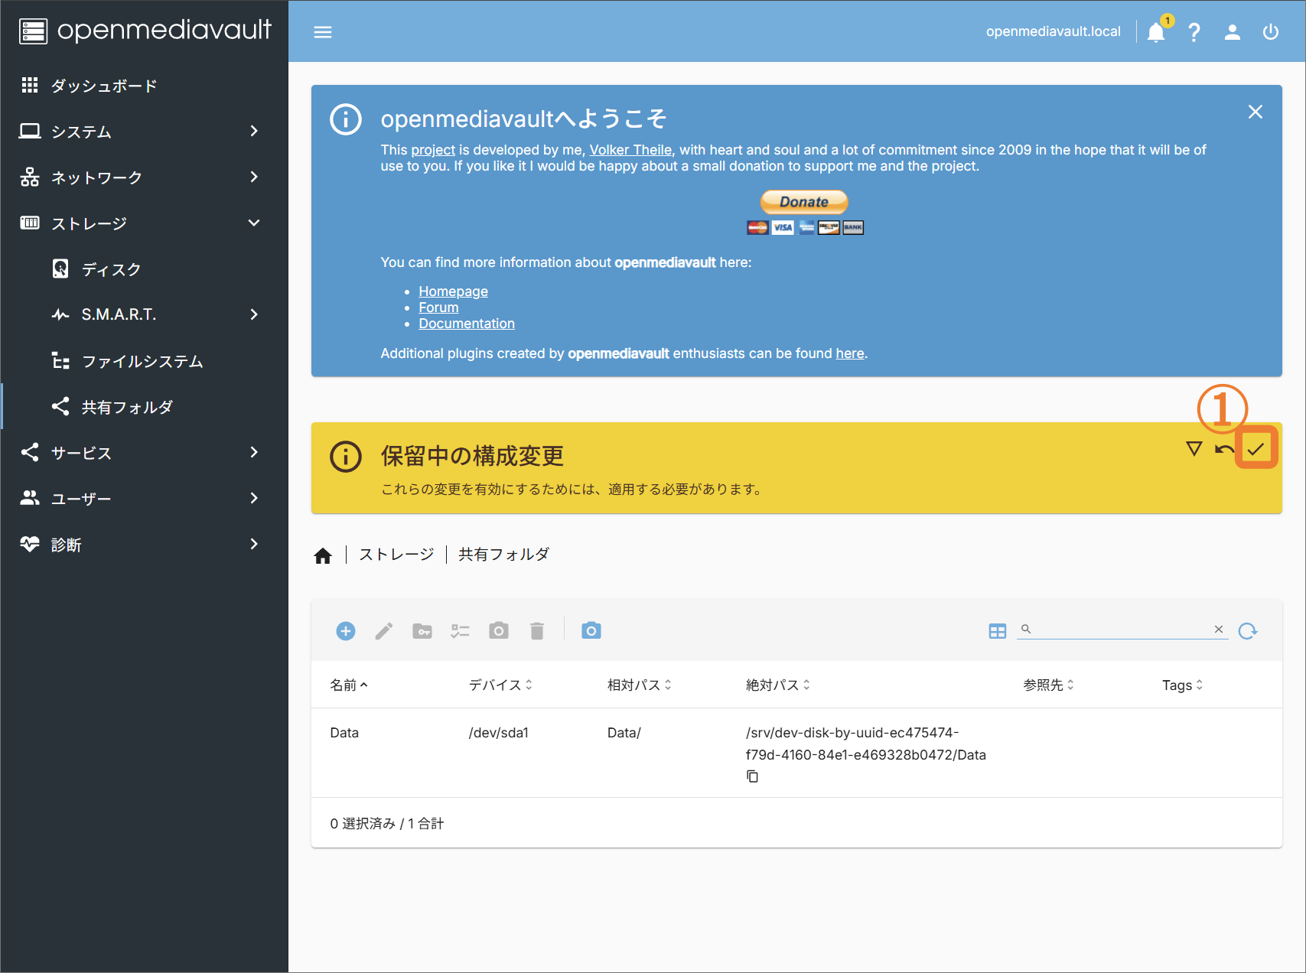Open access control list icon
The image size is (1306, 973).
[x=461, y=631]
